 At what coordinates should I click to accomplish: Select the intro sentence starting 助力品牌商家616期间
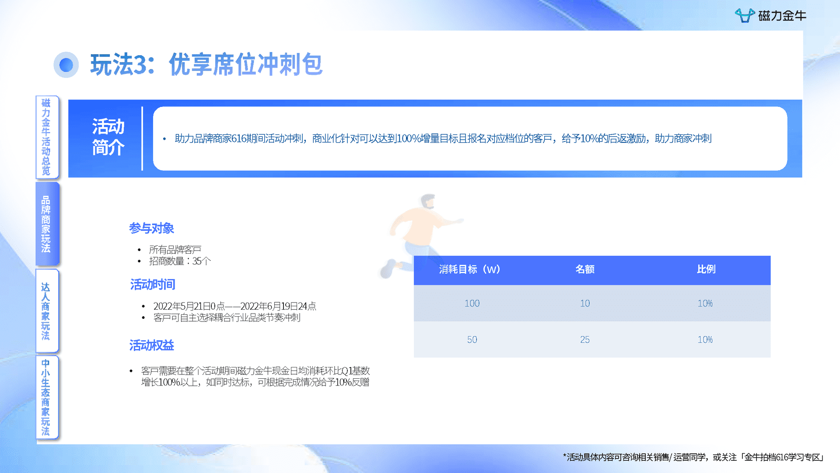[443, 138]
